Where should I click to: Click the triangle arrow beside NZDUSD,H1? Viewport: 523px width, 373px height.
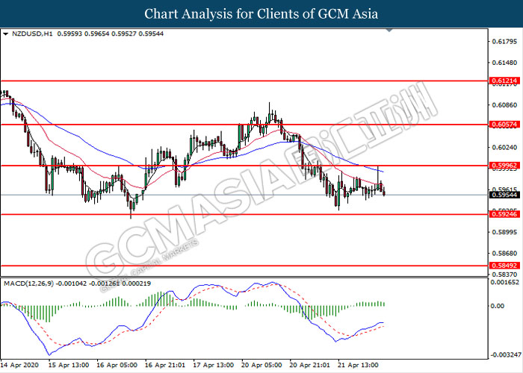[6, 34]
